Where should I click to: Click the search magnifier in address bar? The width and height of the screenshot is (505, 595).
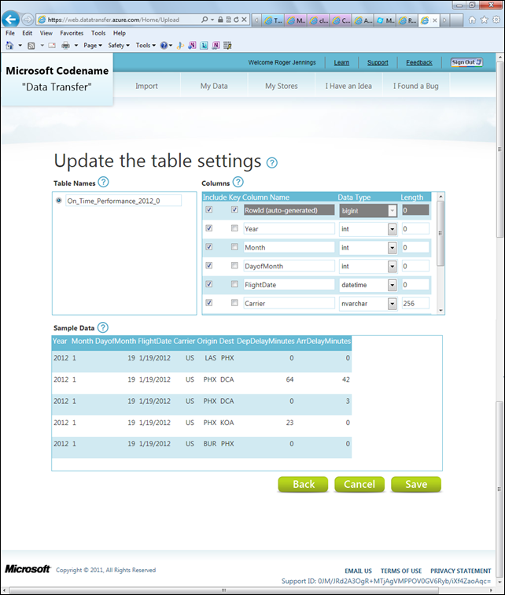pos(205,20)
